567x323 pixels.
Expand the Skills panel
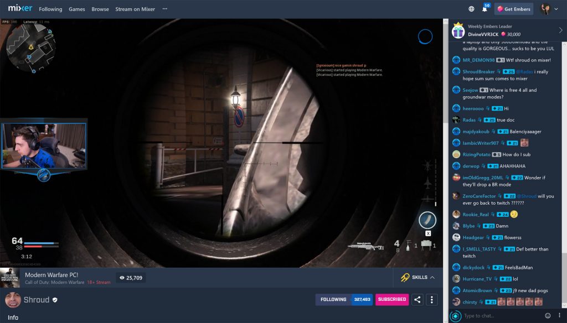417,278
